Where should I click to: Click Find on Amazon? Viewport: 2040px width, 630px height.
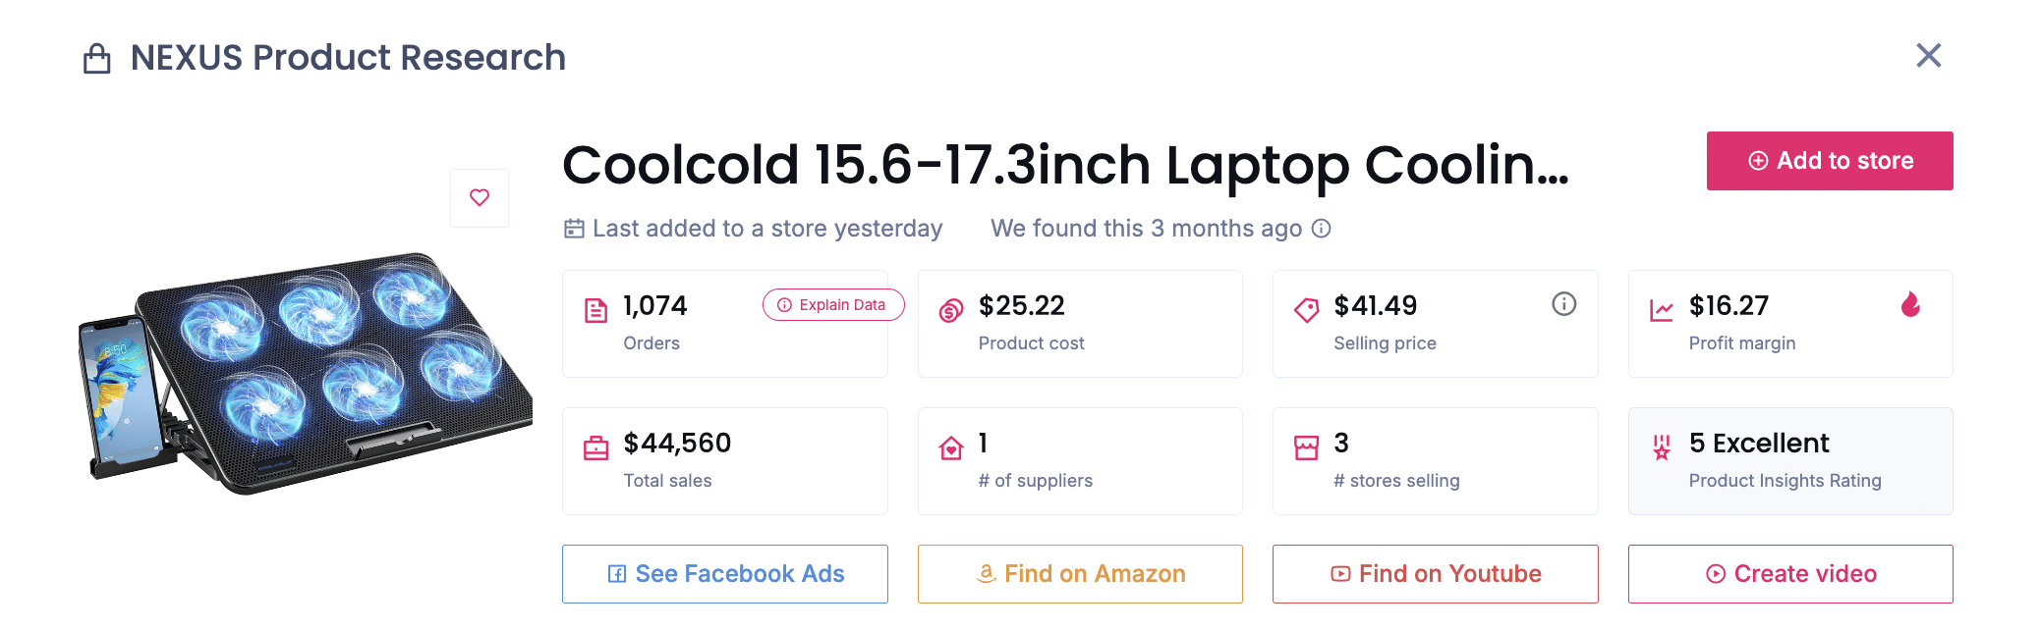pos(1079,573)
